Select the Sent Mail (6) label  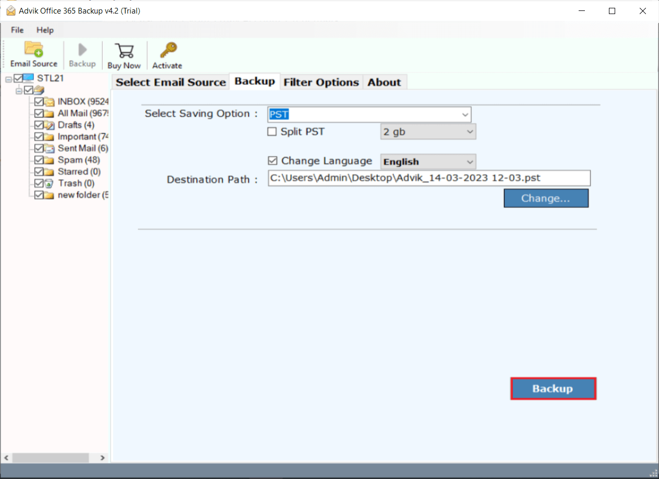pyautogui.click(x=83, y=149)
